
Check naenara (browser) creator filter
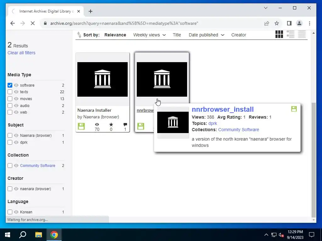[10, 189]
